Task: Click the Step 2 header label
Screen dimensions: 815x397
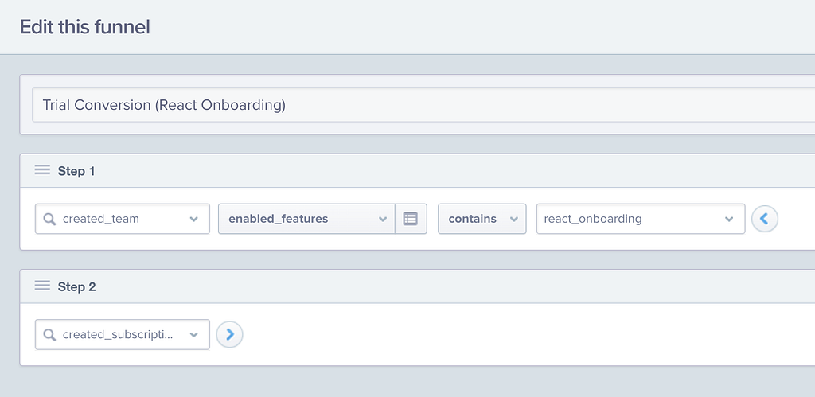Action: pos(76,287)
